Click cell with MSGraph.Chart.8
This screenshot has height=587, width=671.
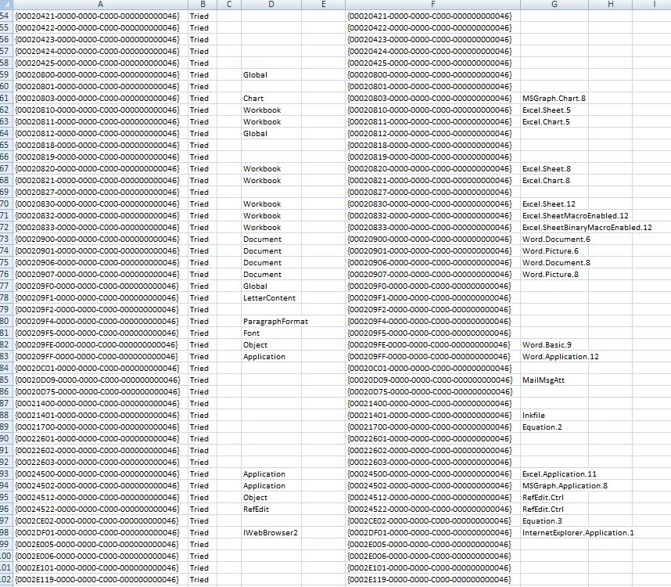(x=554, y=99)
